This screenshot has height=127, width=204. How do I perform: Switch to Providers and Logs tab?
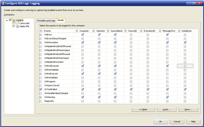point(46,20)
